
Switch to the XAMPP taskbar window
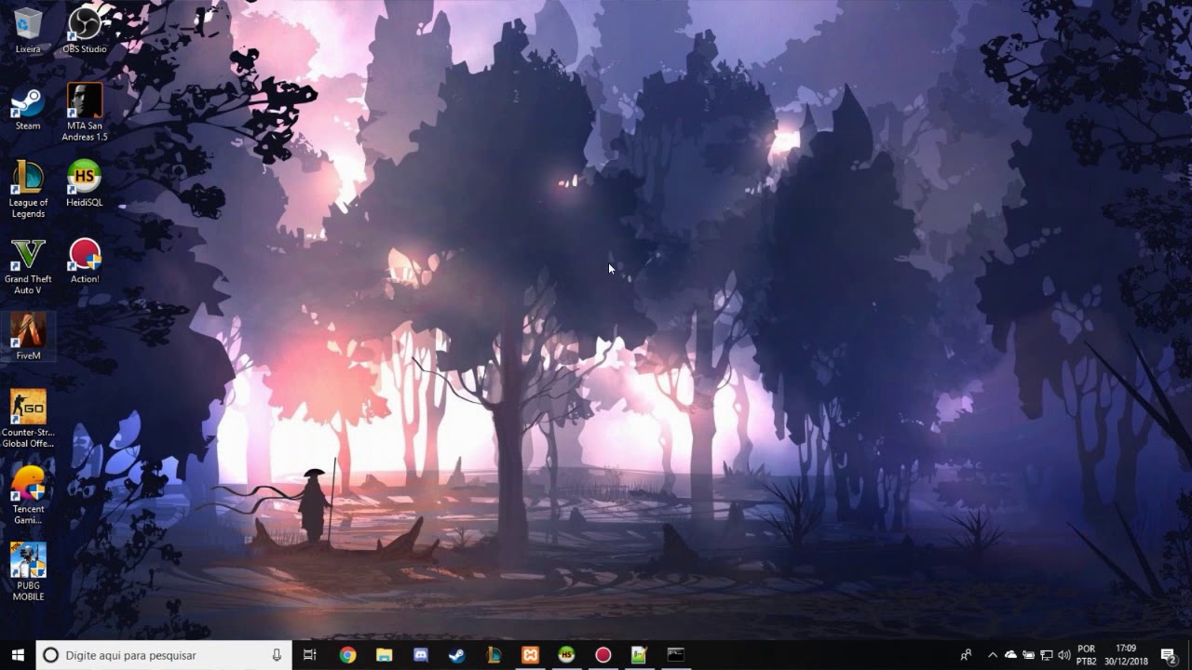tap(530, 655)
